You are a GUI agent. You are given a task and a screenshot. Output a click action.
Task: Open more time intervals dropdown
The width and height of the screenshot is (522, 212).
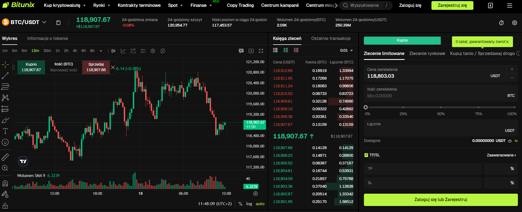101,51
